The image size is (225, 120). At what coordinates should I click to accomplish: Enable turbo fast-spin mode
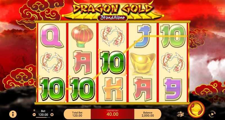click(180, 114)
